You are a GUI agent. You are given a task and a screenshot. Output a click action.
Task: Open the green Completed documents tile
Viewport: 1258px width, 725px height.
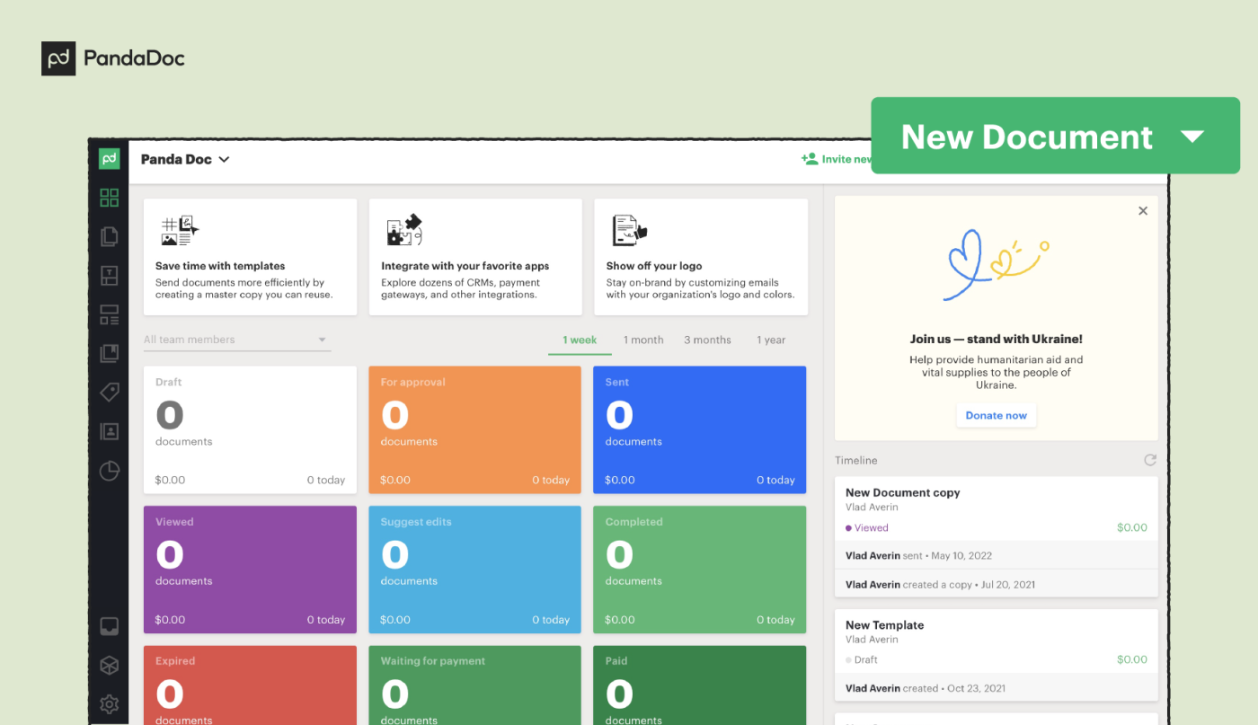[700, 570]
